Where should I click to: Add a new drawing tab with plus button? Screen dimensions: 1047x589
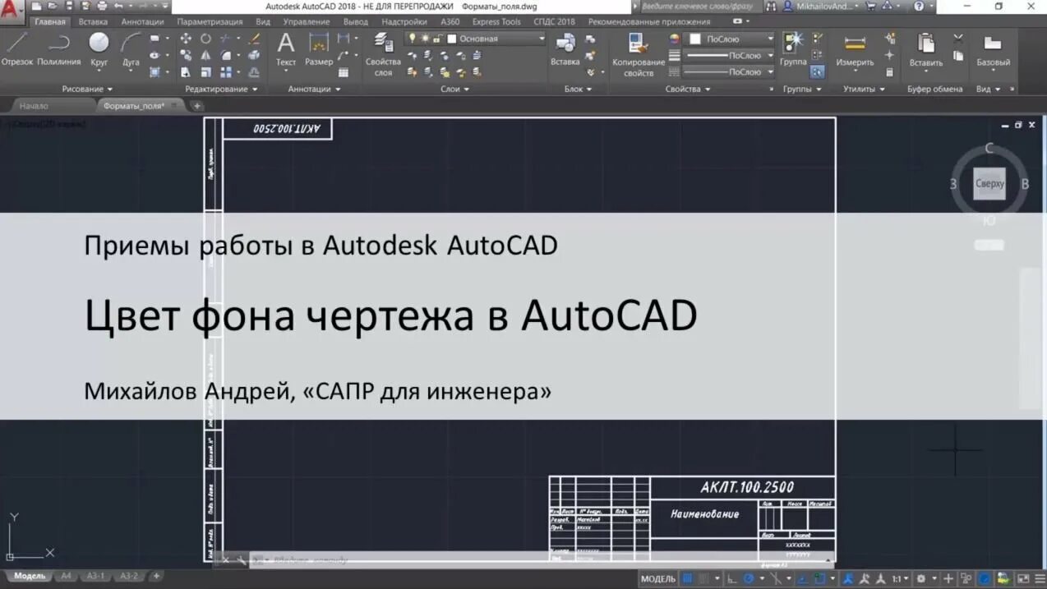(196, 106)
